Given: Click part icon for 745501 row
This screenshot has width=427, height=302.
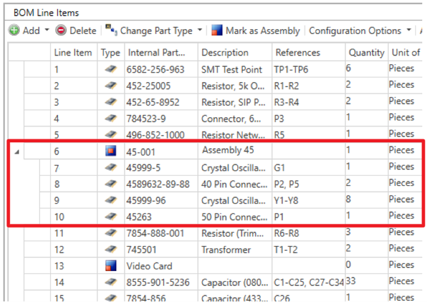Looking at the screenshot, I should tap(111, 249).
